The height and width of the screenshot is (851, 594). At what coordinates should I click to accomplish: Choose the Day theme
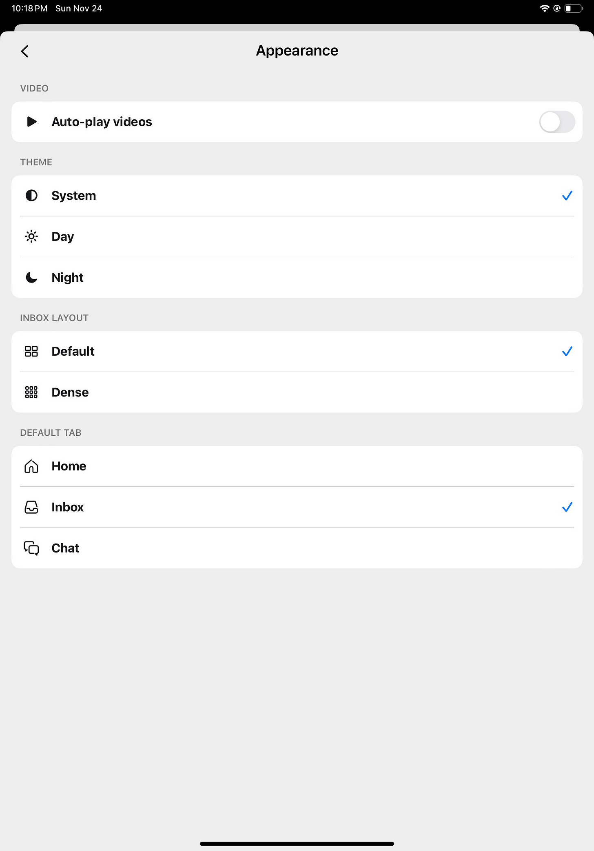(x=297, y=236)
